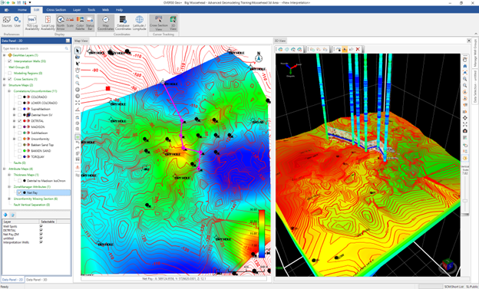This screenshot has height=289, width=479.
Task: Check the COLORADO correlation checkbox
Action: pos(19,97)
